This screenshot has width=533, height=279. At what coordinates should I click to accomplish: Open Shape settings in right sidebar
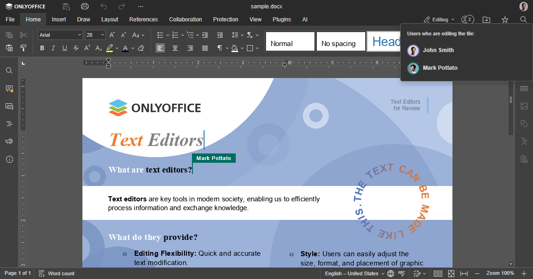pyautogui.click(x=524, y=124)
